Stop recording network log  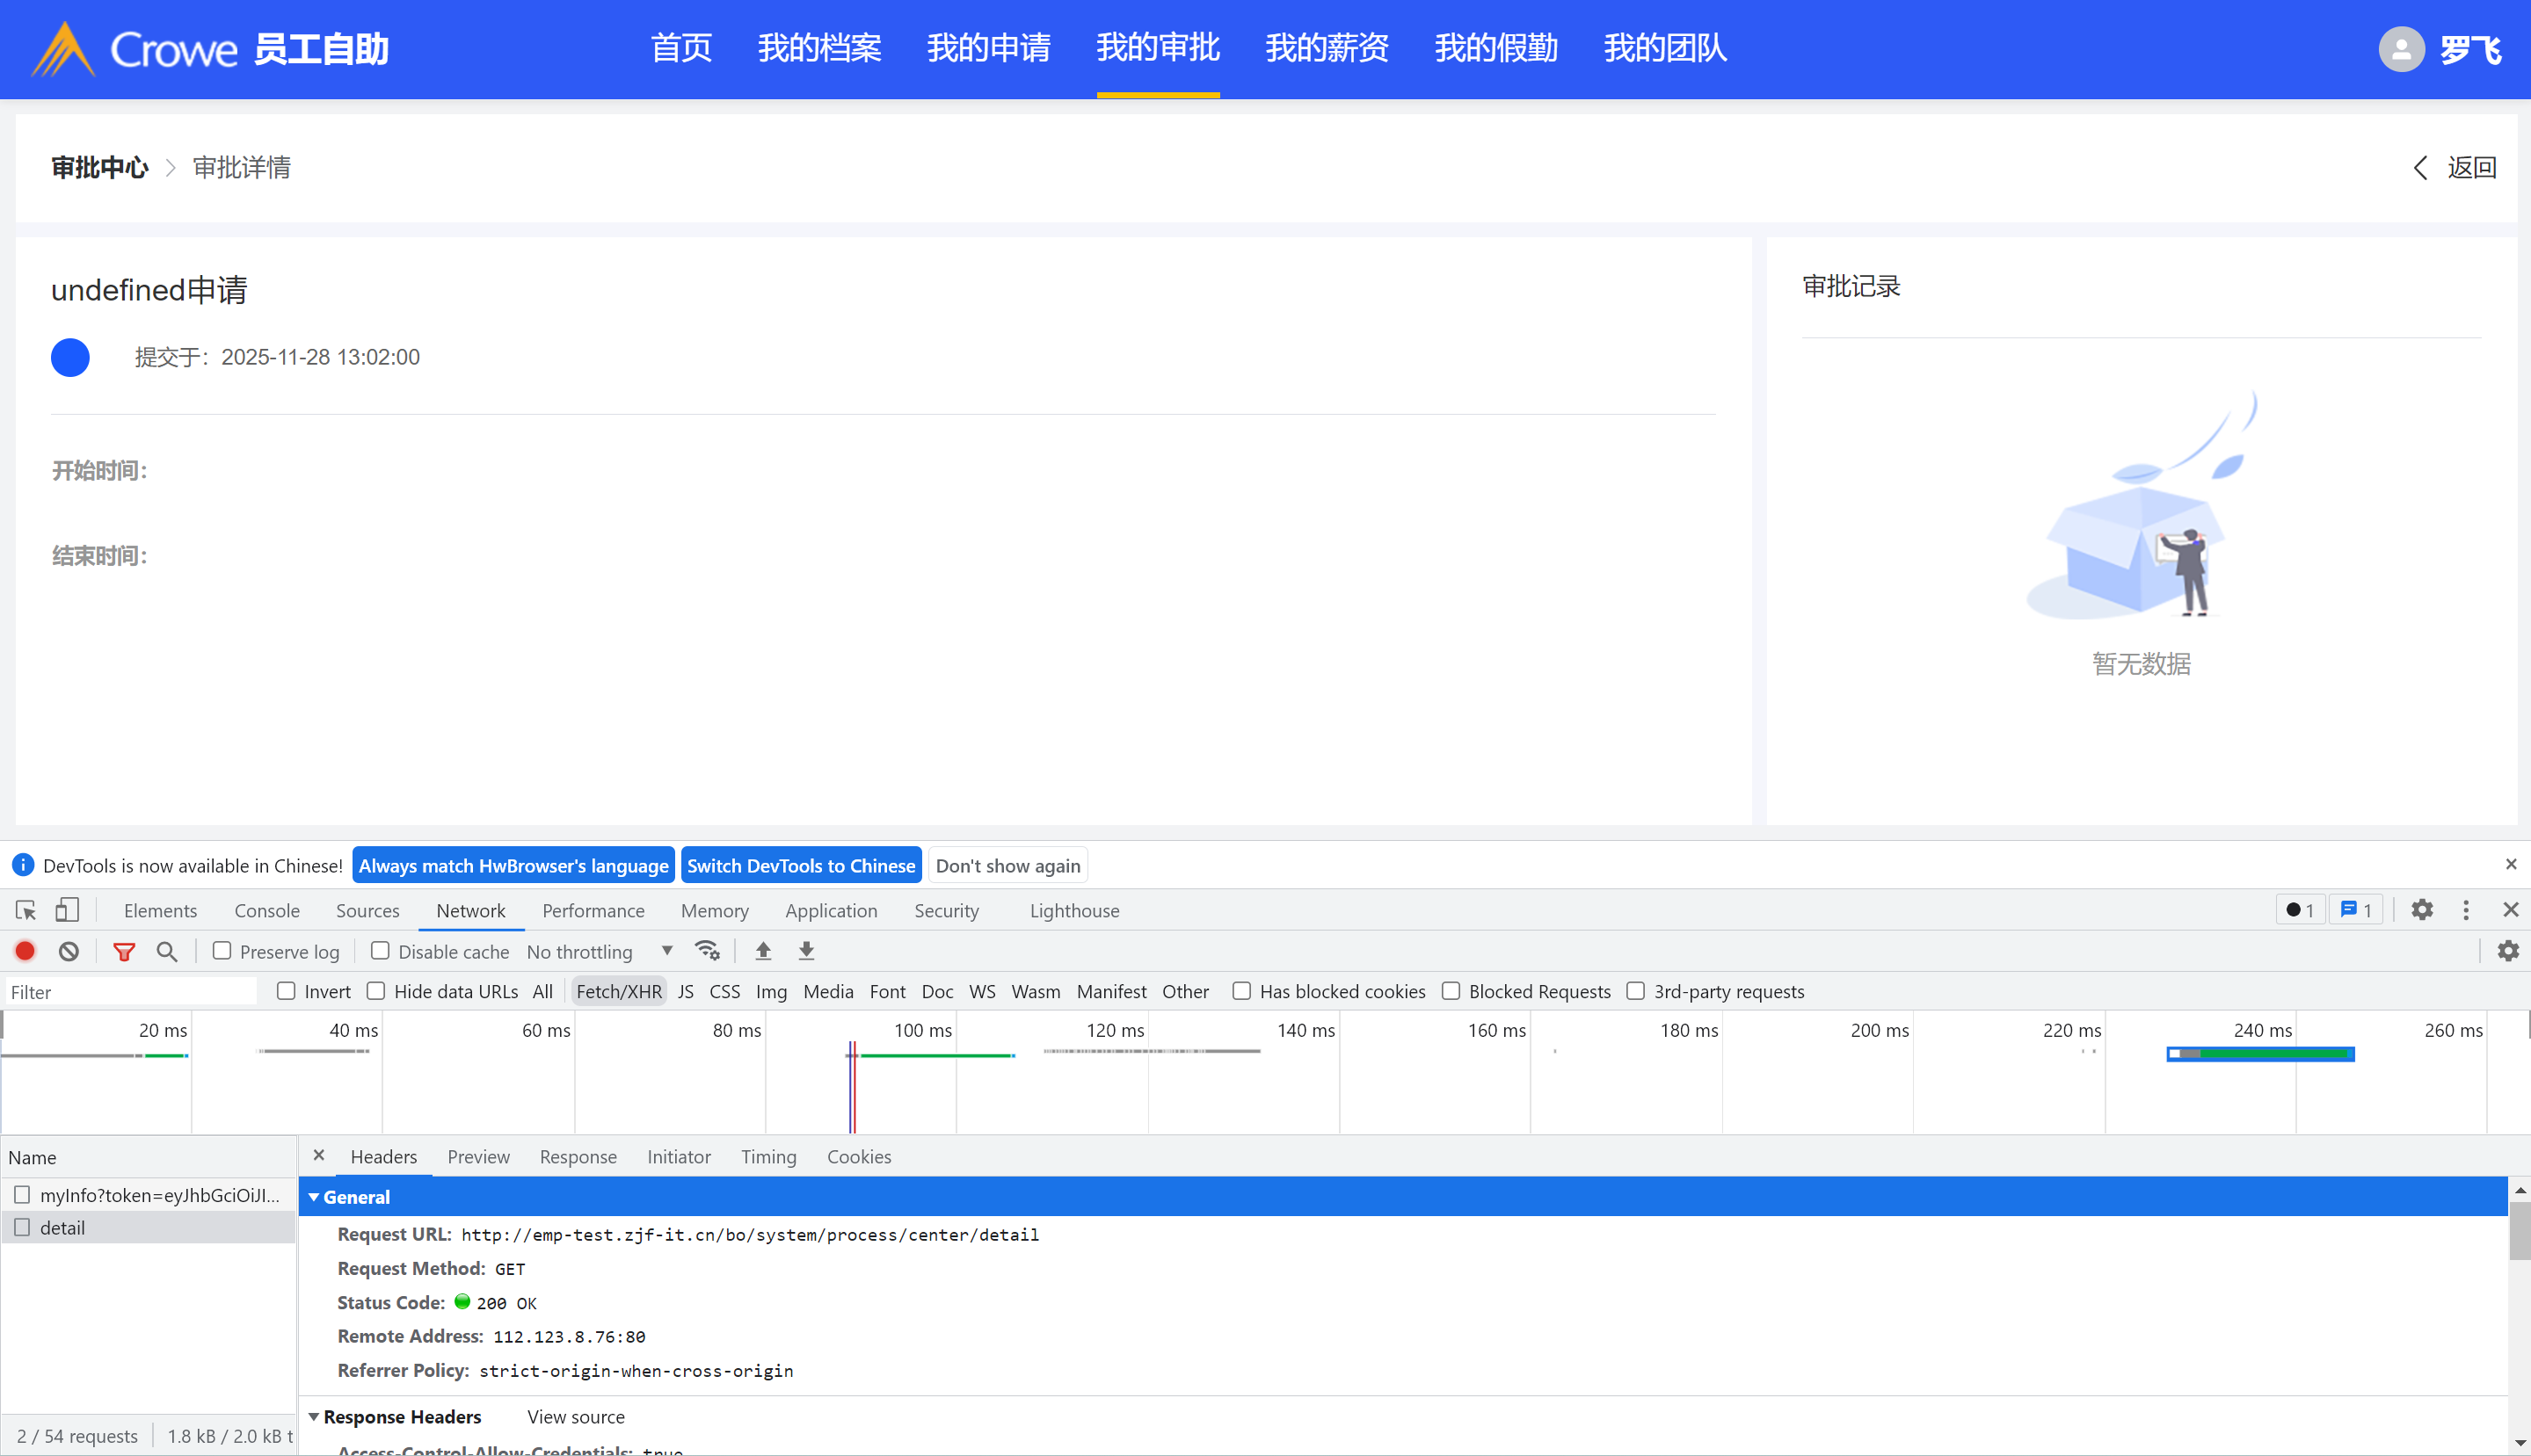click(x=25, y=951)
